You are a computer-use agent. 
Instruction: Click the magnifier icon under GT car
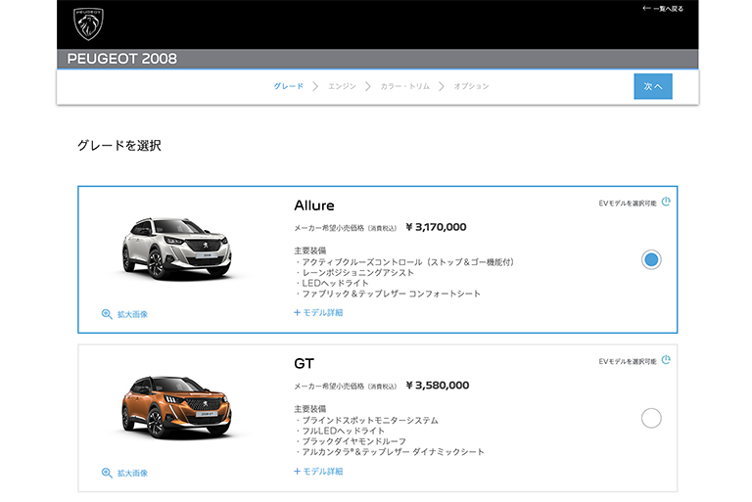[107, 473]
